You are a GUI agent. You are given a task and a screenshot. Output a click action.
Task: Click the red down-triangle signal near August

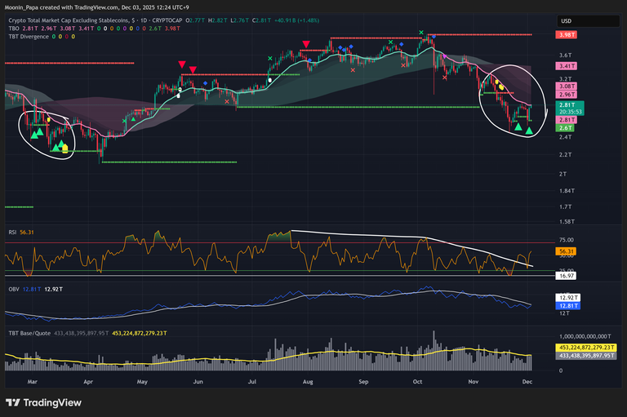point(305,45)
